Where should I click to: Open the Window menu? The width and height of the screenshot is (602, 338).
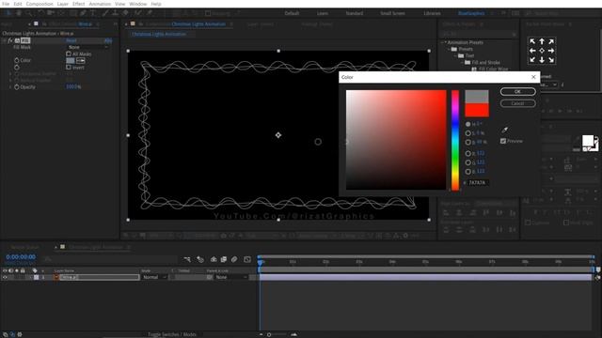(138, 4)
